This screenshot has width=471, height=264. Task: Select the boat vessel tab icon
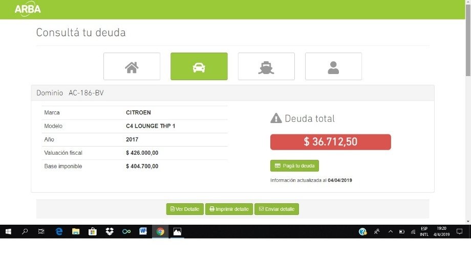coord(266,66)
